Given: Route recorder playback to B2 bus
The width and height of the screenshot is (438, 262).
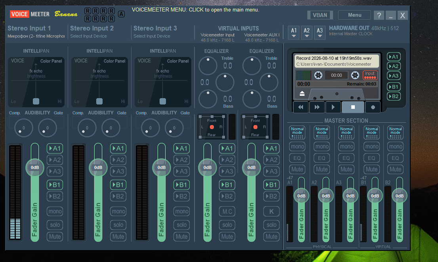Looking at the screenshot, I should coord(394,96).
